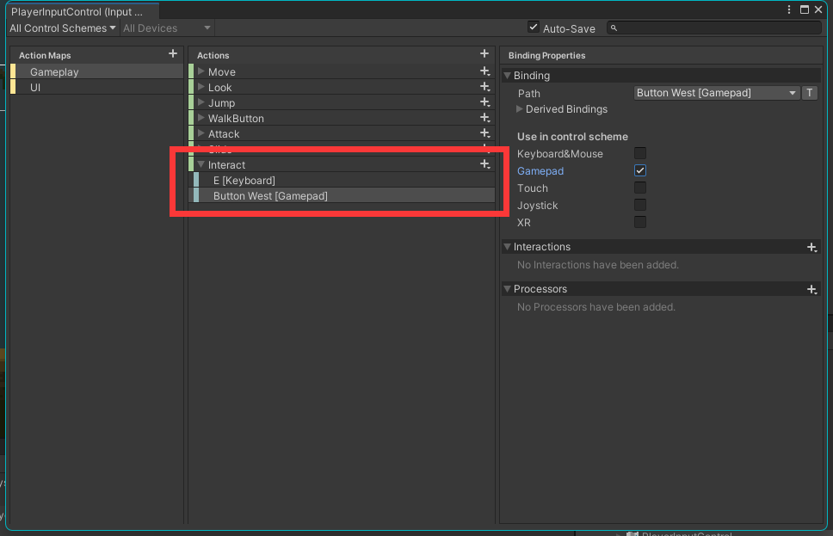Expand the Attack action
This screenshot has height=536, width=833.
point(201,132)
